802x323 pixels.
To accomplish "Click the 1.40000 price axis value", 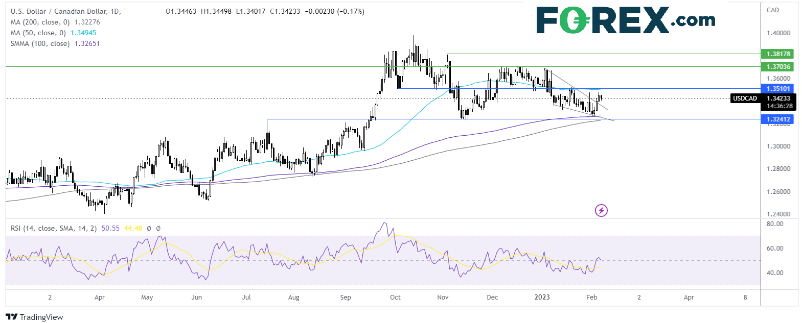I will pyautogui.click(x=778, y=33).
